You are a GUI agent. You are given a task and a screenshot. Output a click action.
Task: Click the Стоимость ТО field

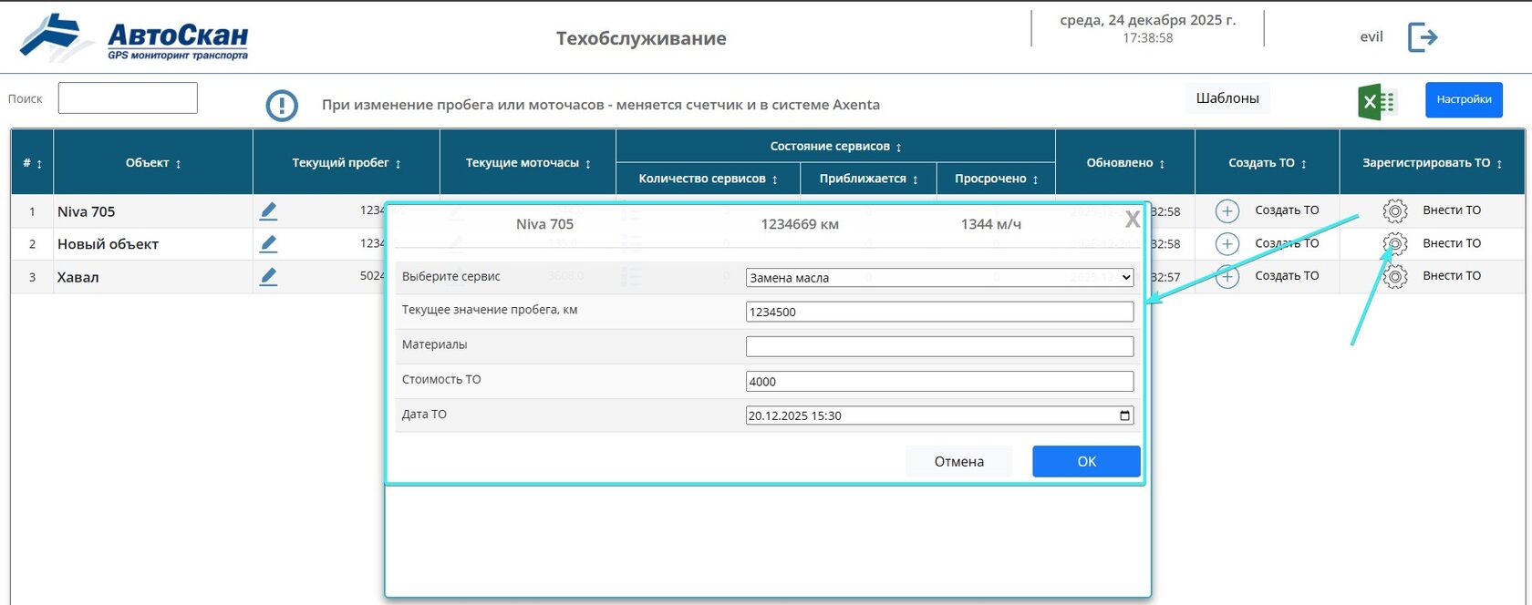point(939,381)
